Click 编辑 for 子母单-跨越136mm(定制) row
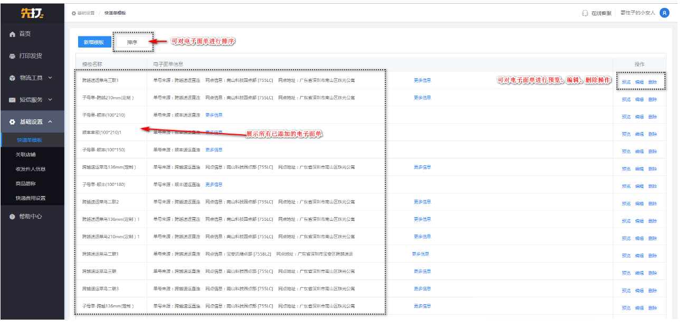Viewport: 685px width, 327px height. coord(639,308)
